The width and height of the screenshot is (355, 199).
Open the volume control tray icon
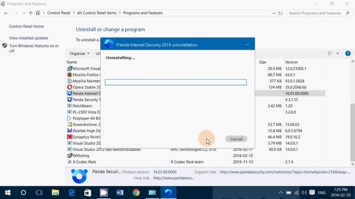click(x=304, y=192)
